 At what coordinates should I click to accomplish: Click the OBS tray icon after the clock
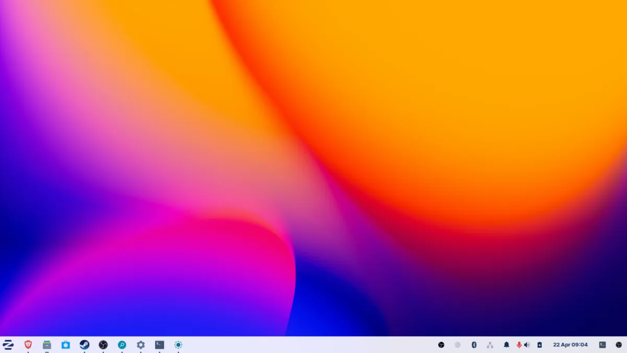tap(619, 345)
